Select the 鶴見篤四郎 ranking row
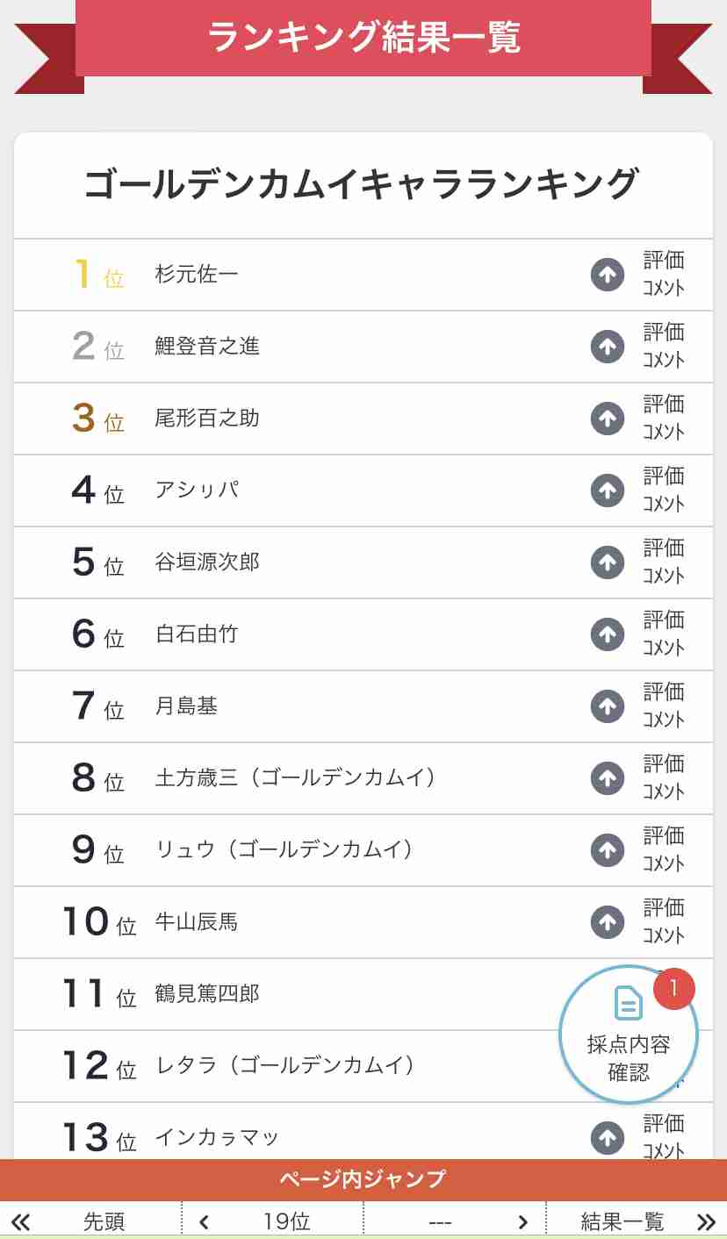The width and height of the screenshot is (727, 1239). [363, 994]
